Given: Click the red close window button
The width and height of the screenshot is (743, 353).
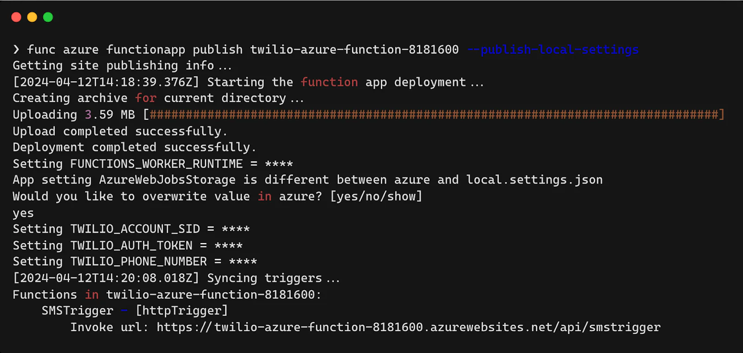Looking at the screenshot, I should tap(16, 17).
